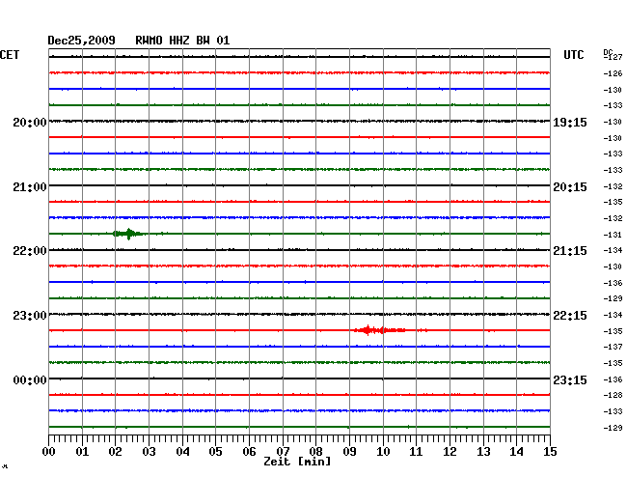This screenshot has height=477, width=627.
Task: Click the DC value -127
Action: click(613, 57)
